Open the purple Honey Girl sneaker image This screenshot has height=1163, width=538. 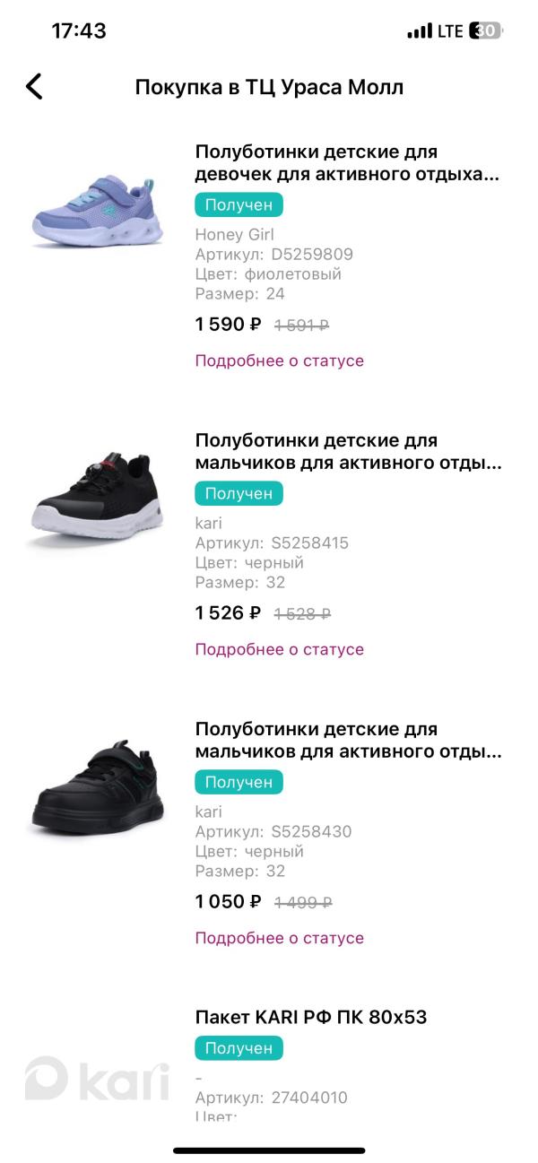[x=99, y=213]
